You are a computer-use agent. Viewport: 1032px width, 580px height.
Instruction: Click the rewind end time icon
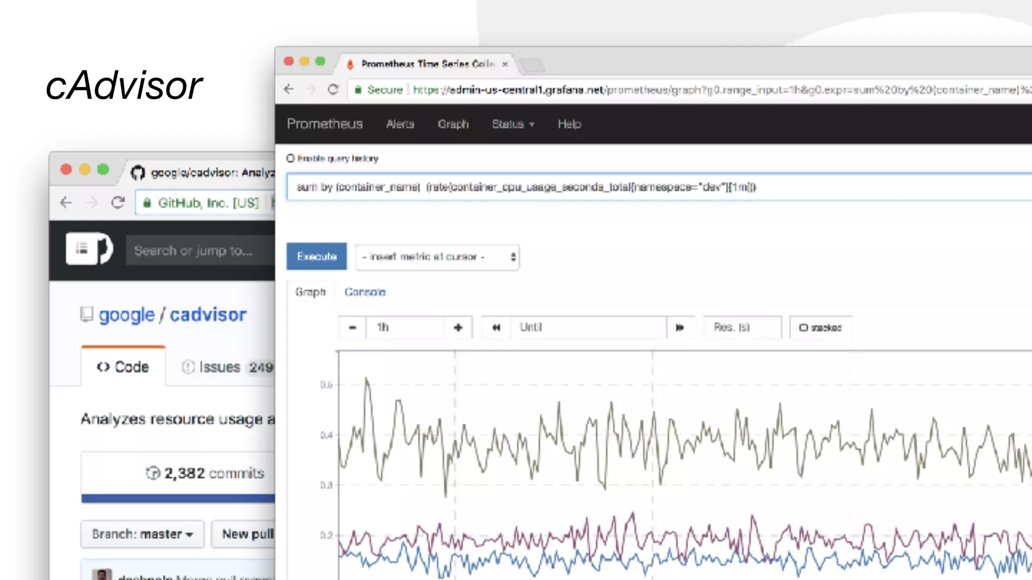[x=496, y=328]
